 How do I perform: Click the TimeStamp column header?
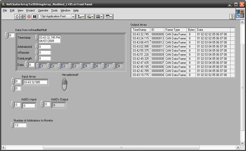[x=141, y=30]
